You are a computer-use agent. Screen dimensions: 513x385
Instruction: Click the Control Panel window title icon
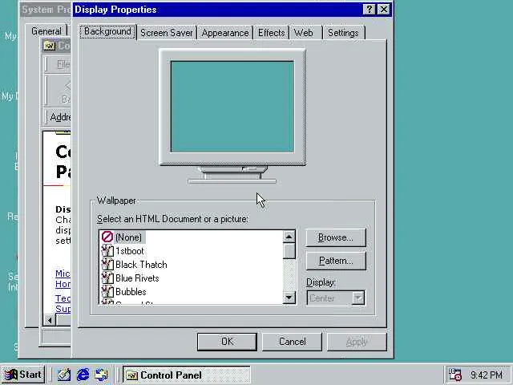pos(50,46)
